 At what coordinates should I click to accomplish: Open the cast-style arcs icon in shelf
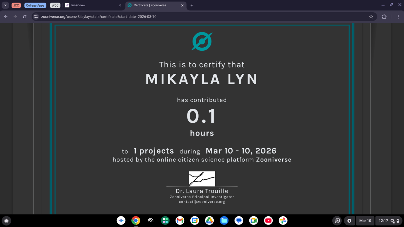[x=151, y=221]
